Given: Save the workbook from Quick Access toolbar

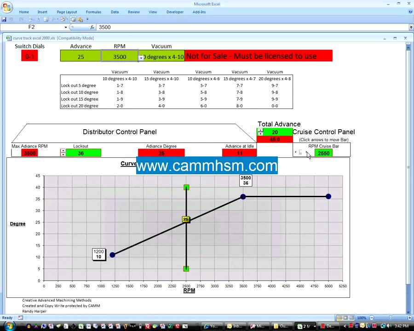Looking at the screenshot, I should pos(4,19).
